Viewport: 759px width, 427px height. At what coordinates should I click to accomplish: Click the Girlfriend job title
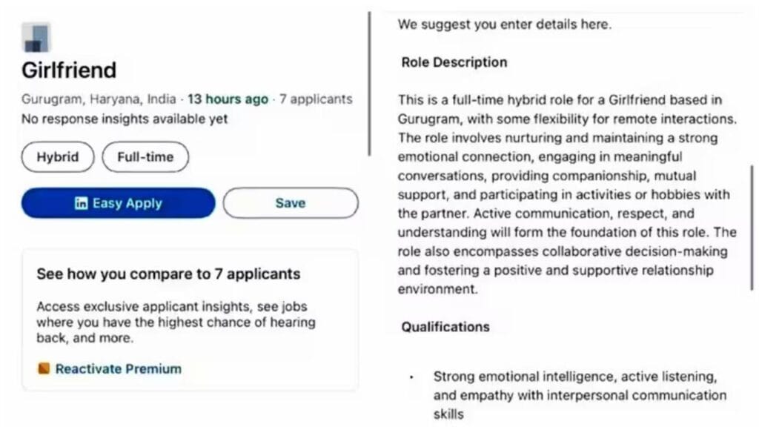tap(68, 70)
